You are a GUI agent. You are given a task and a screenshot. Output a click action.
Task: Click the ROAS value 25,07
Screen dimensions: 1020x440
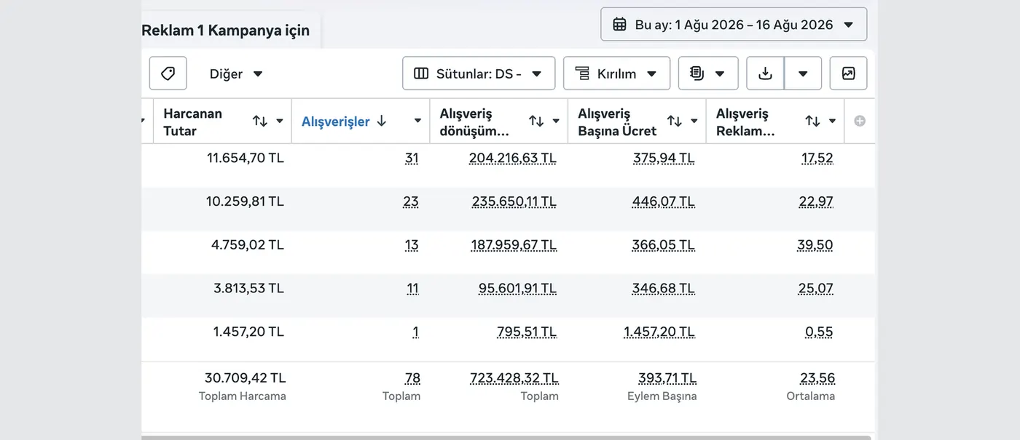(816, 289)
